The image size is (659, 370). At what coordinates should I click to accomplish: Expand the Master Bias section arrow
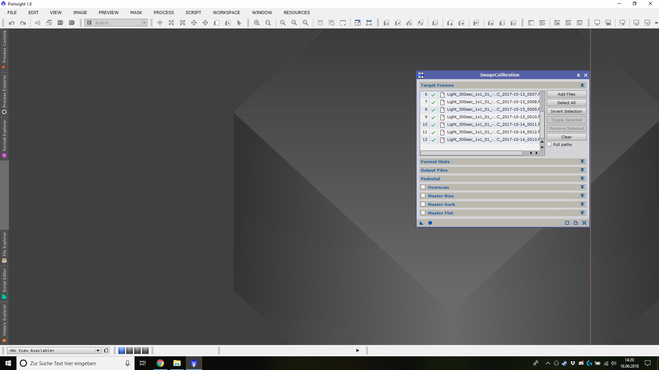(x=582, y=196)
